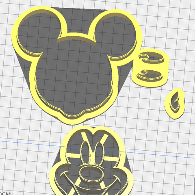Select the round piece with two oval cutouts

coord(150,67)
